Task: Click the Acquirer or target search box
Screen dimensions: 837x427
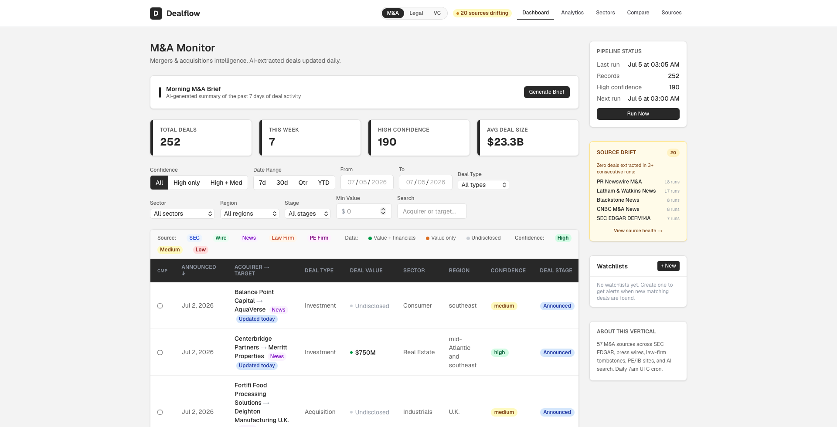Action: coord(432,211)
